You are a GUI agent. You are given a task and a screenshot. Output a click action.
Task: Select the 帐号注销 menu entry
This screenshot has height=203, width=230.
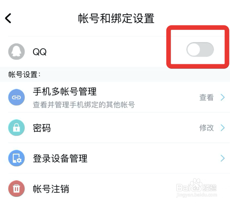(x=51, y=189)
